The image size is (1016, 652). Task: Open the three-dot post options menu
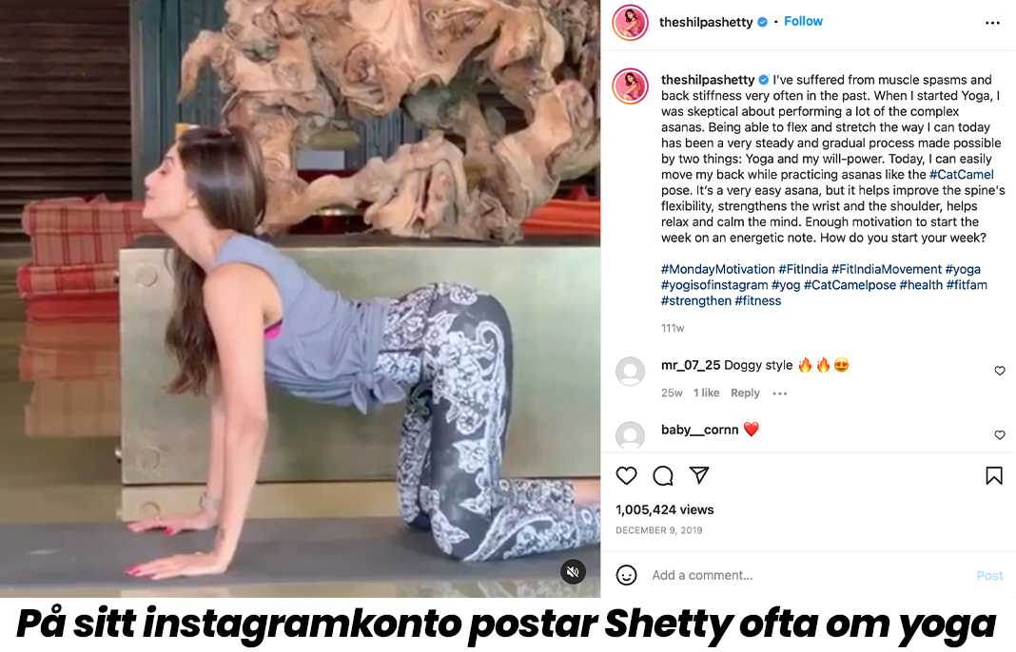click(992, 23)
